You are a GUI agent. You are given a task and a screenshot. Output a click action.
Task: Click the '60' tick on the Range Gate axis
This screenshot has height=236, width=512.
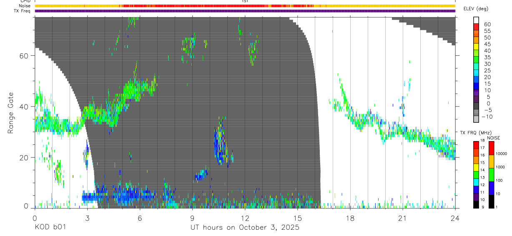point(24,56)
